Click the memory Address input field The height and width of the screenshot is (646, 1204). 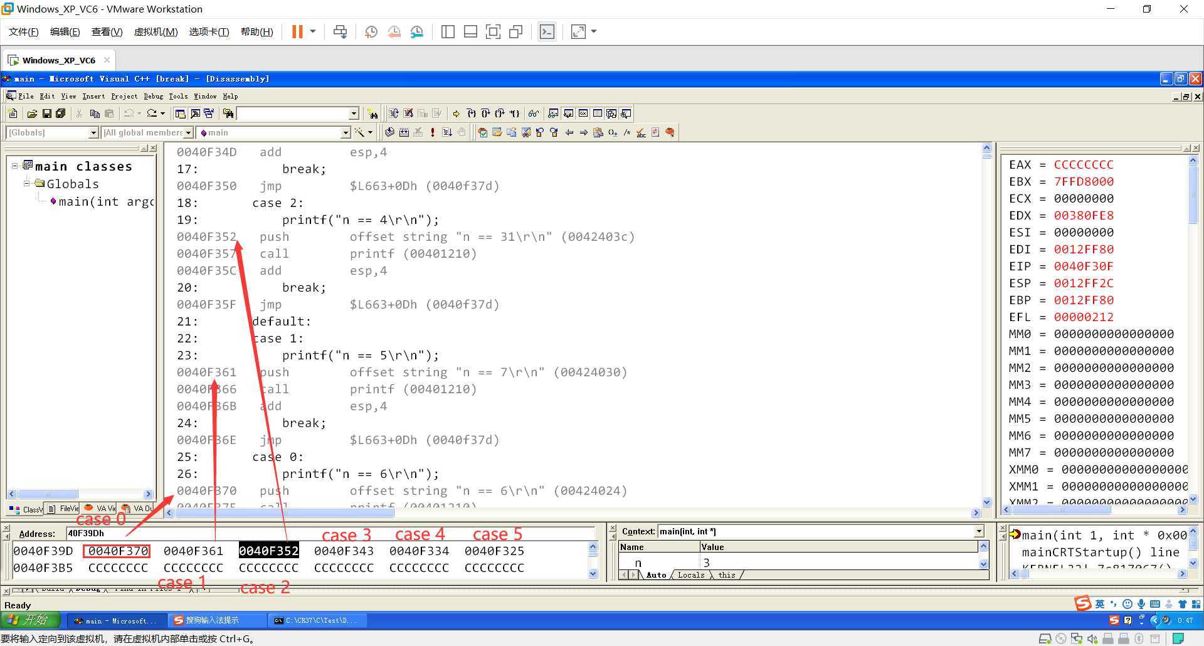[x=330, y=533]
